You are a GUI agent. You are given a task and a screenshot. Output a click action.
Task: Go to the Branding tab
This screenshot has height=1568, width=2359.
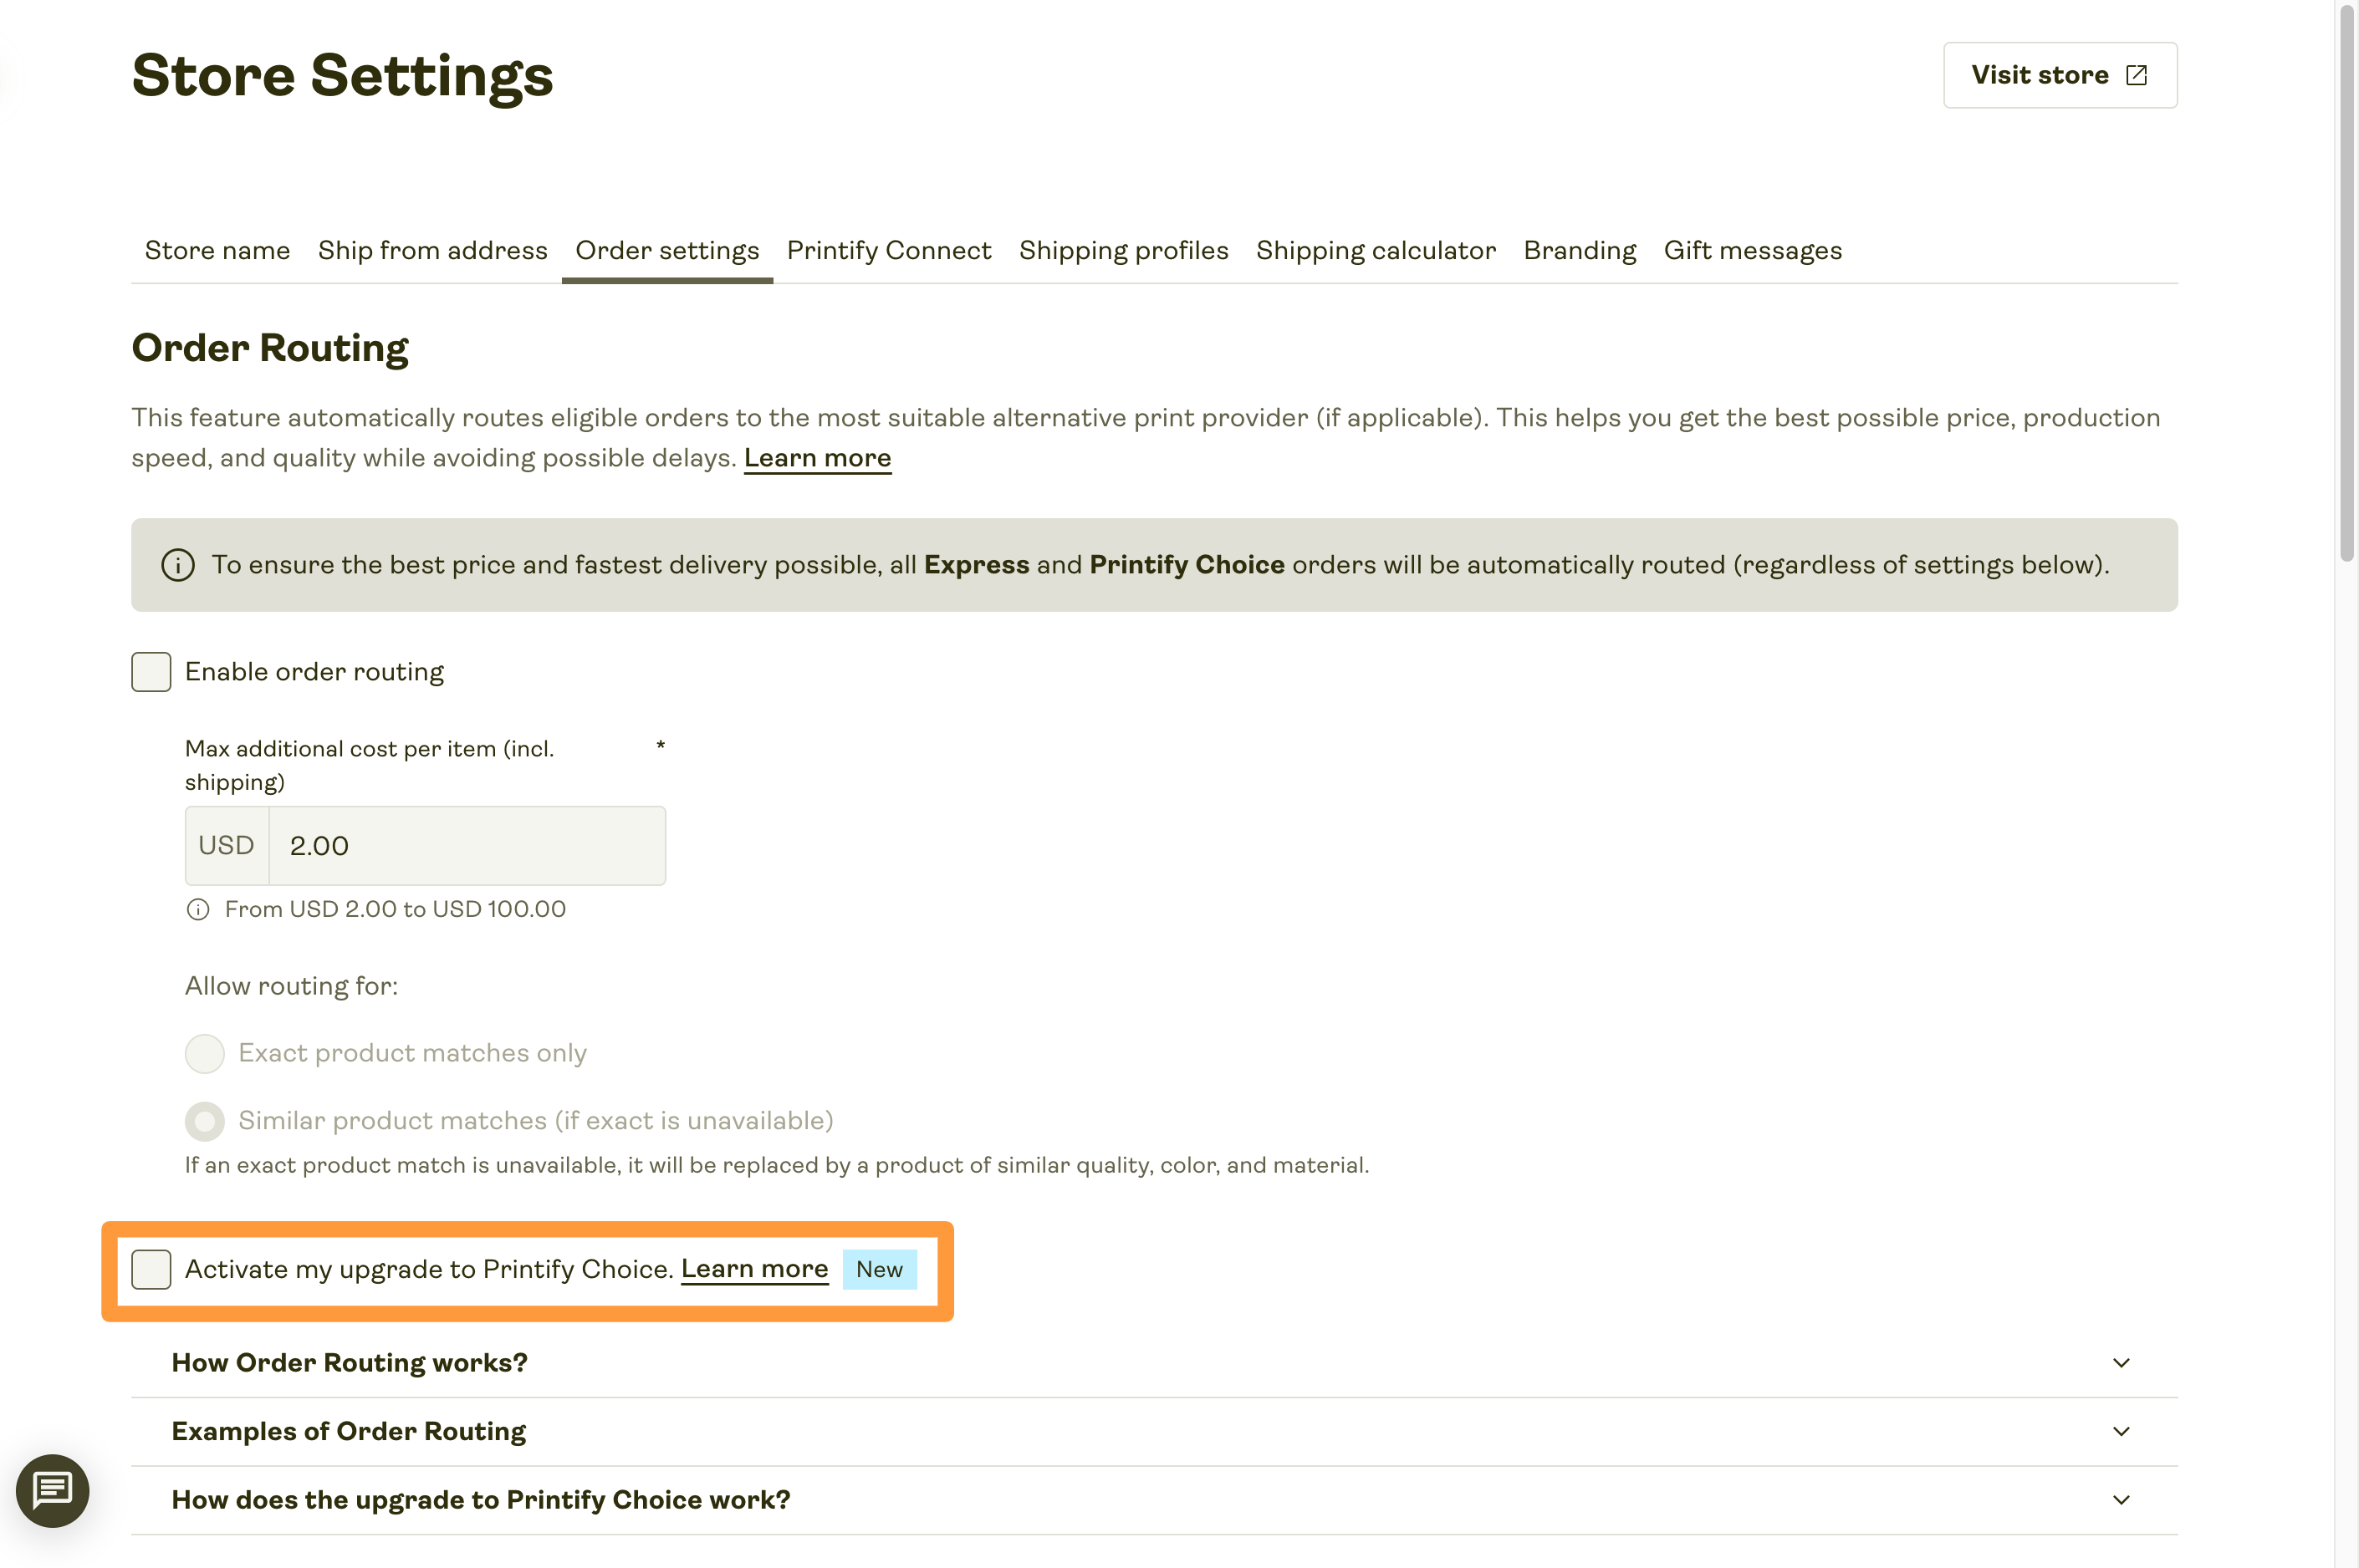tap(1580, 250)
